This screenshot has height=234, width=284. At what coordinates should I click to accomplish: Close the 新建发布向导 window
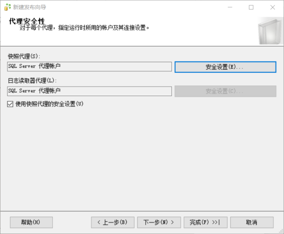(x=273, y=7)
